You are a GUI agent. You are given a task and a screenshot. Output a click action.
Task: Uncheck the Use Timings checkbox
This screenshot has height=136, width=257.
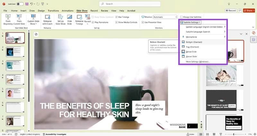point(116,17)
